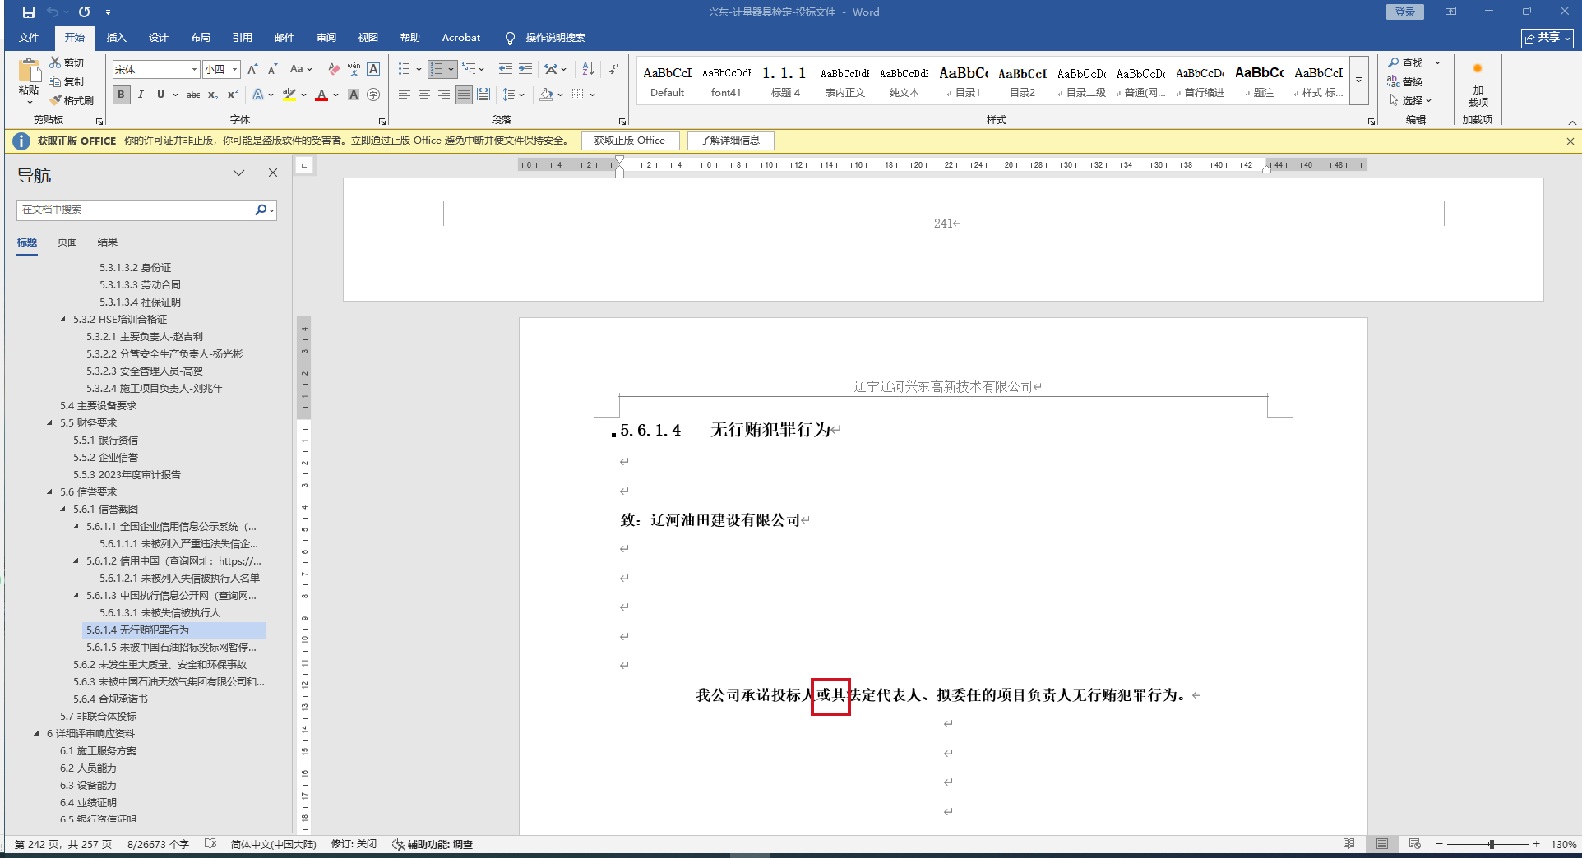Viewport: 1582px width, 858px height.
Task: Open the Aa change case dropdown
Action: tap(301, 69)
